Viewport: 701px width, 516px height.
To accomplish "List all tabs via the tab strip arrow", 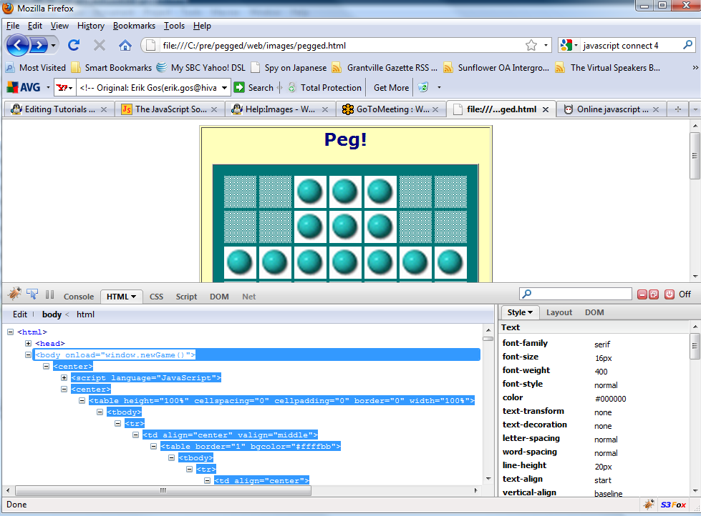I will coord(695,109).
